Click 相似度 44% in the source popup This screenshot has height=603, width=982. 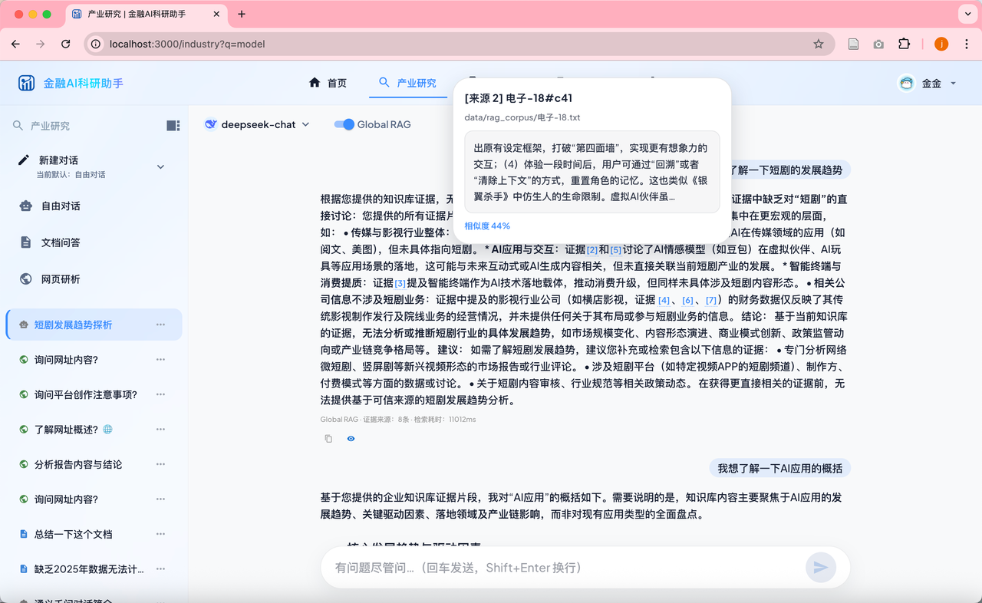click(487, 226)
